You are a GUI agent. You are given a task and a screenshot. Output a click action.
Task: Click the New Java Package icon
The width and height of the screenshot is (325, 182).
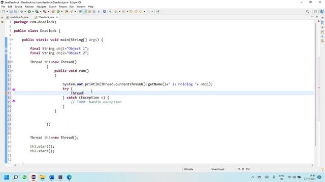click(53, 12)
